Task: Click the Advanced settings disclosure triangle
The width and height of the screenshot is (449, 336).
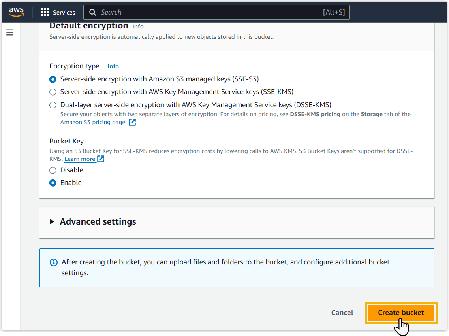Action: coord(52,222)
